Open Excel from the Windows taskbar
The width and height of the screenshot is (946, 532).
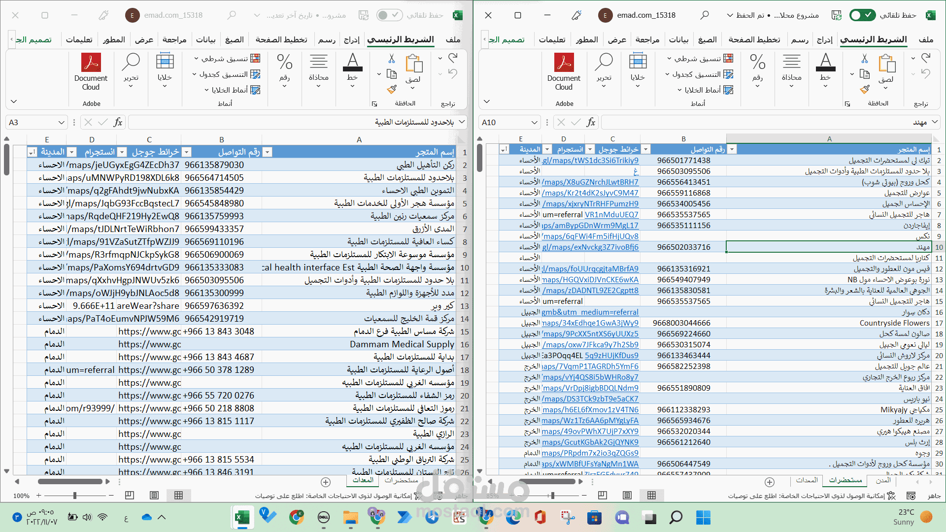click(x=242, y=517)
